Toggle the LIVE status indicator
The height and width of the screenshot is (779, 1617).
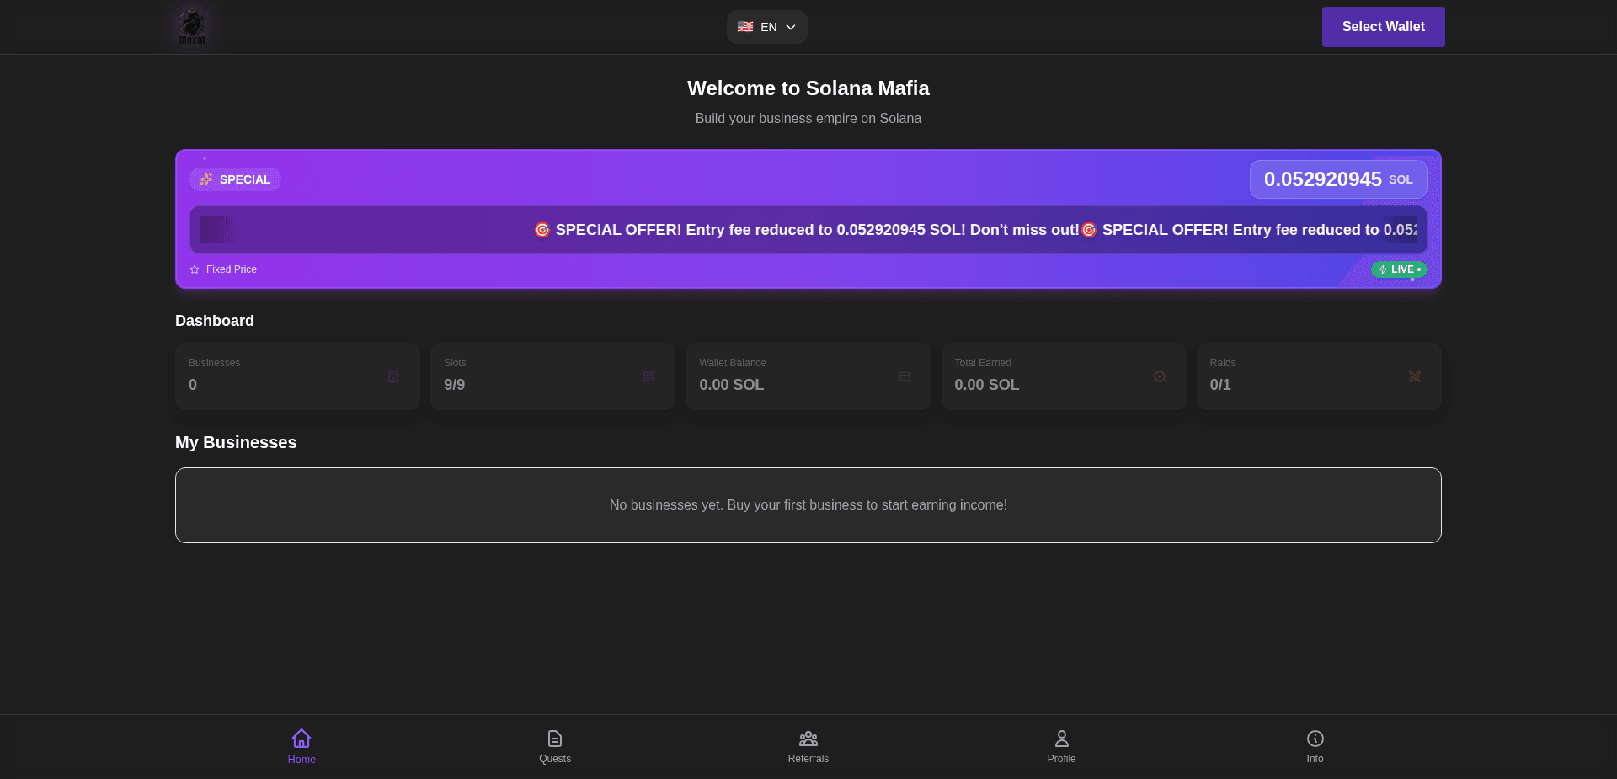tap(1398, 269)
